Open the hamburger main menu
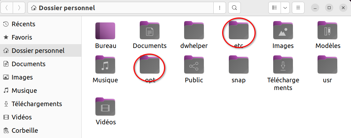Image resolution: width=351 pixels, height=138 pixels. click(298, 8)
